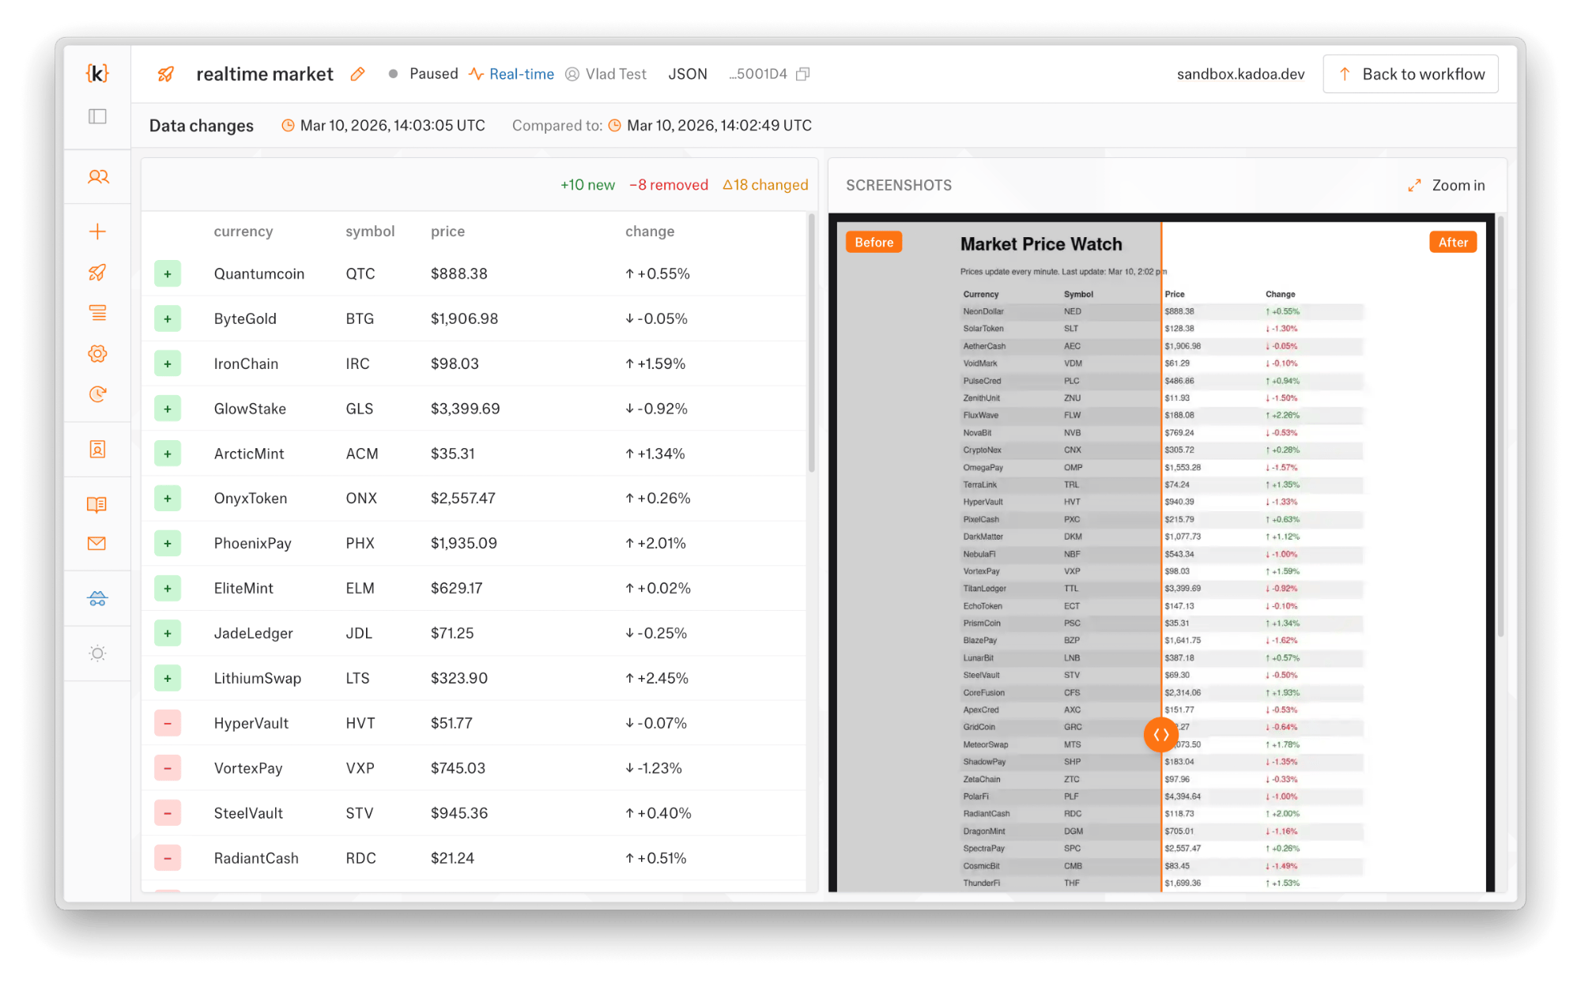
Task: Filter by the +10 new changes label
Action: point(587,185)
